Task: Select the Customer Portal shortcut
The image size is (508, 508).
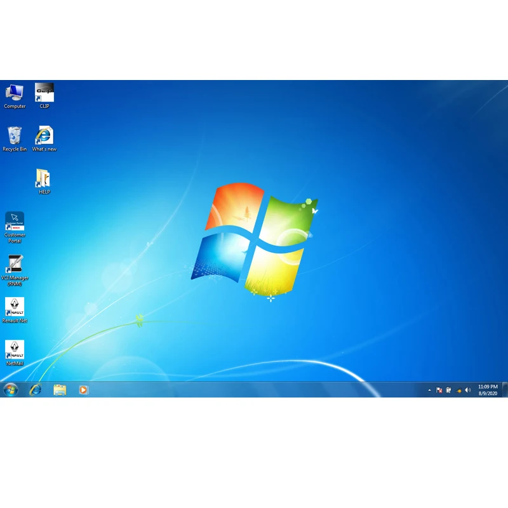Action: point(15,227)
